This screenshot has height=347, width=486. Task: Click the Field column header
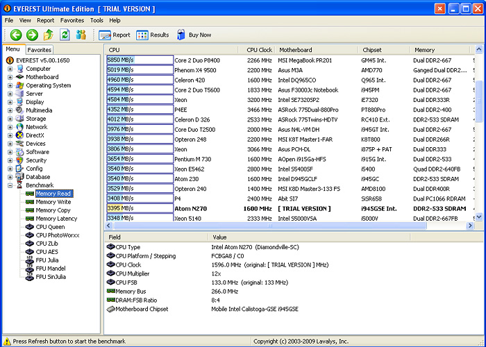156,237
